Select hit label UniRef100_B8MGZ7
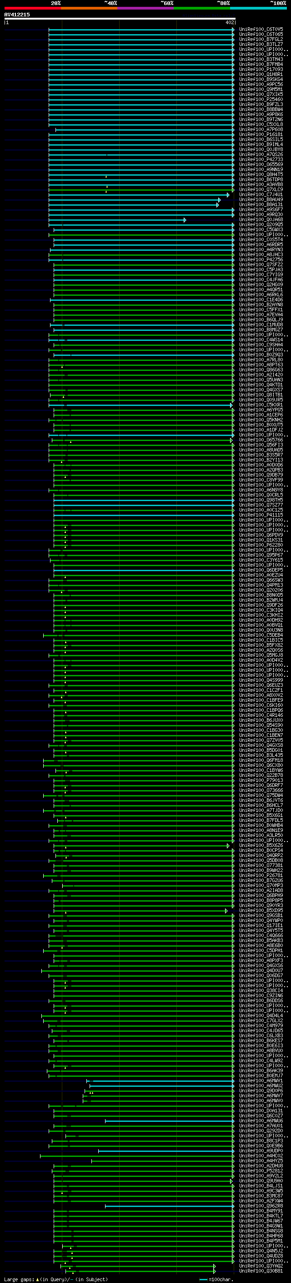Image resolution: width=291 pixels, height=1283 pixels. pyautogui.click(x=261, y=330)
